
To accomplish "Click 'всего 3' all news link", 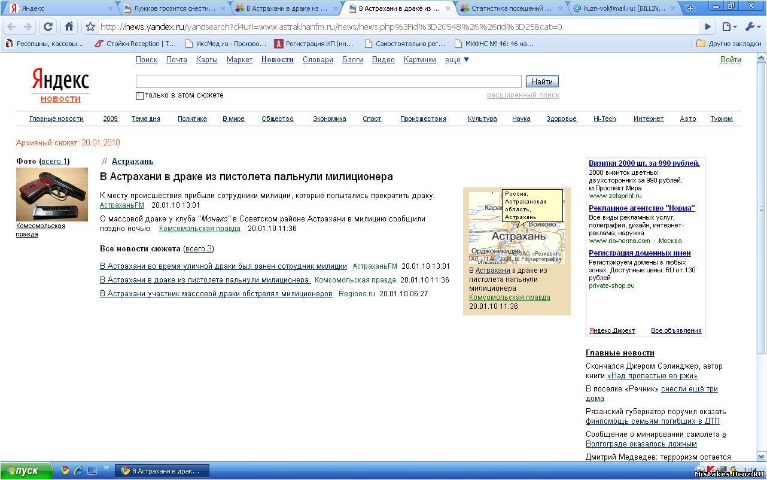I will tap(199, 248).
